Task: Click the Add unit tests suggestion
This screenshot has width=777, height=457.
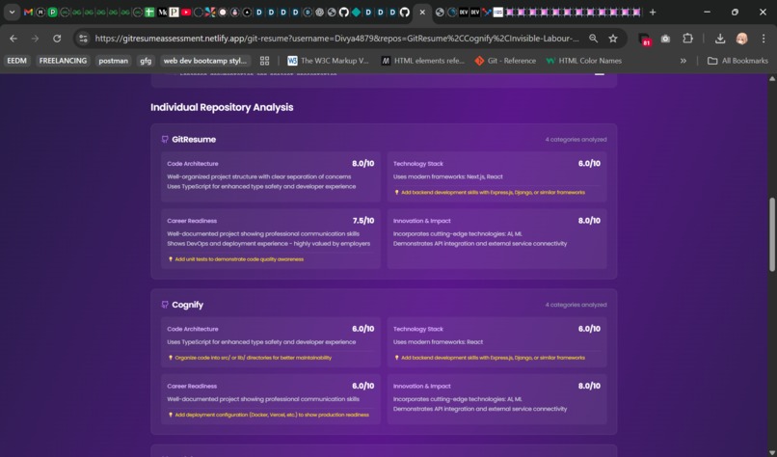Action: click(239, 259)
